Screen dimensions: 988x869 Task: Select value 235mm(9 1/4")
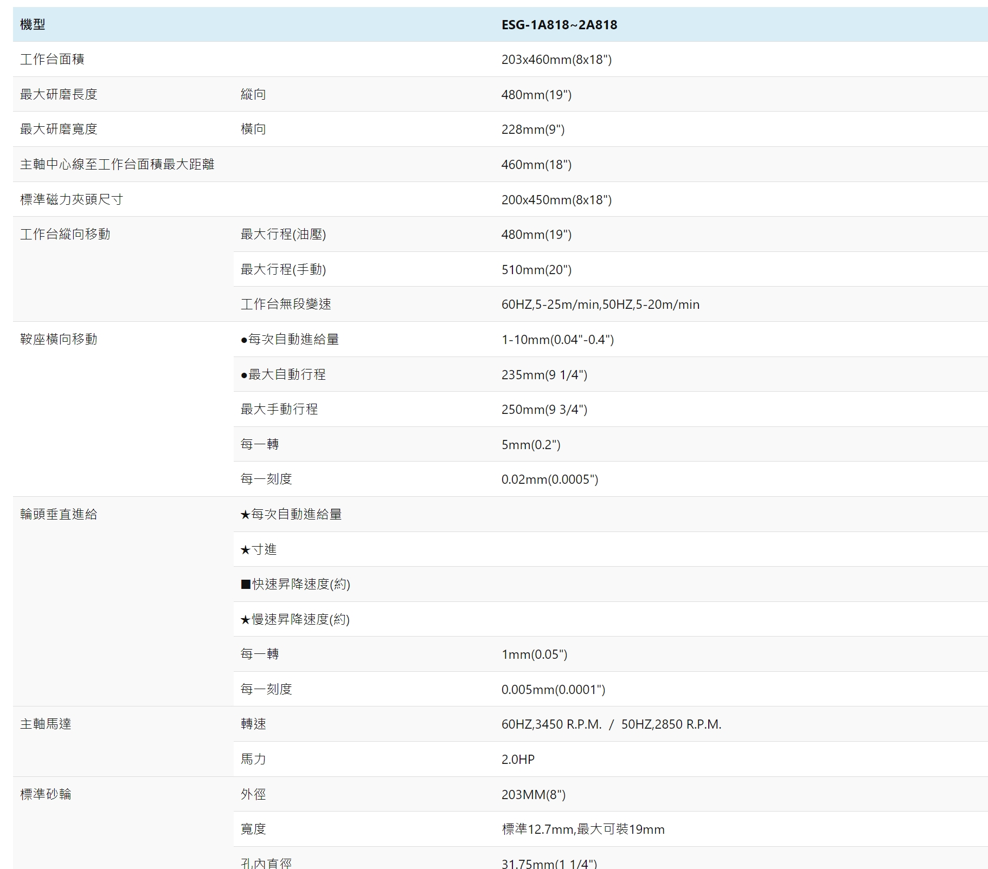coord(544,375)
